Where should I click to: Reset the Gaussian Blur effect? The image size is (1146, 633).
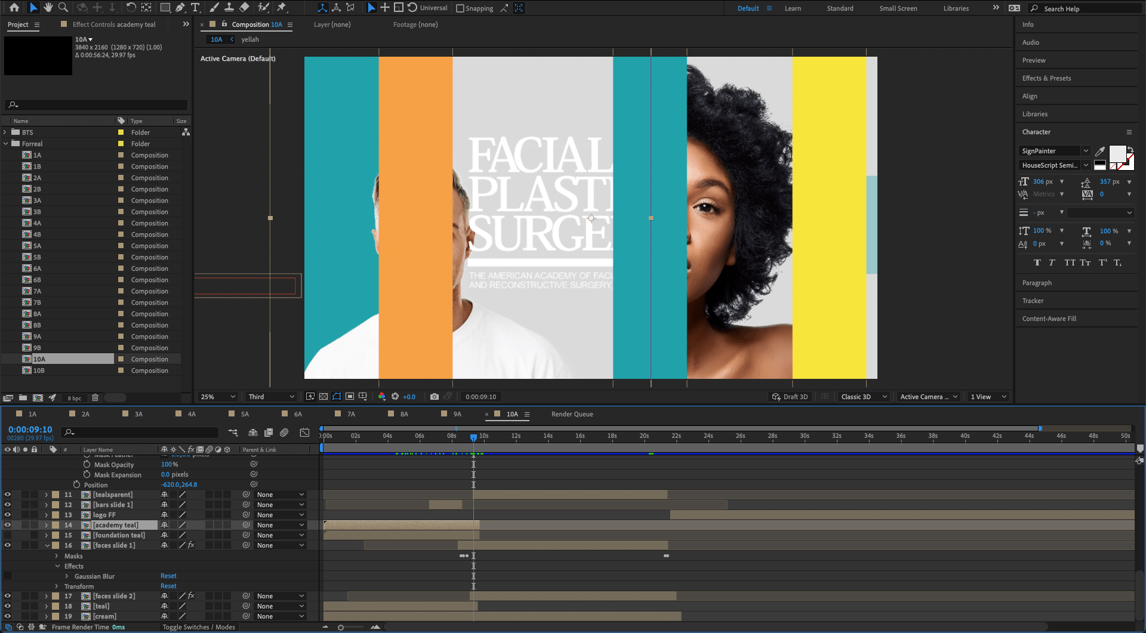[168, 576]
